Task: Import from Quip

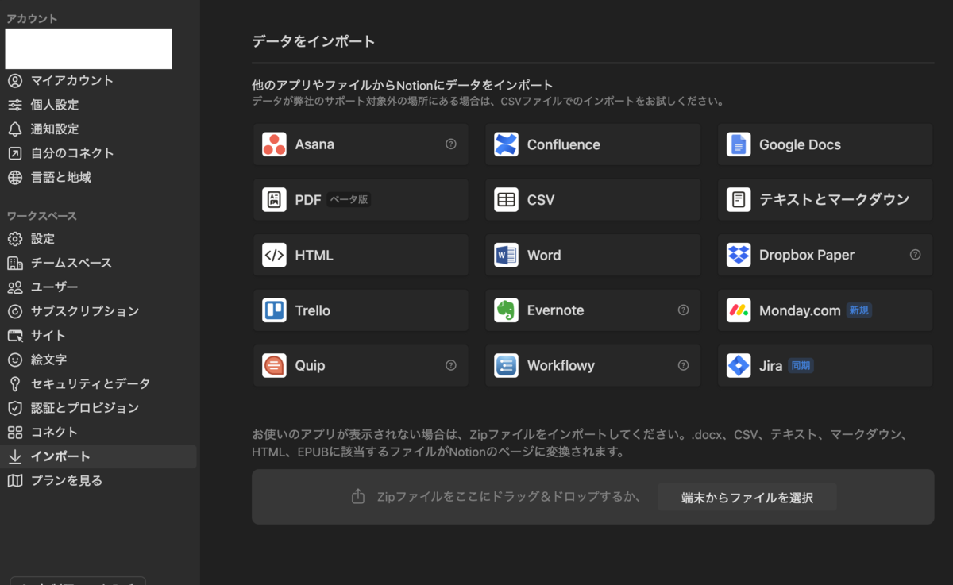Action: (x=361, y=365)
